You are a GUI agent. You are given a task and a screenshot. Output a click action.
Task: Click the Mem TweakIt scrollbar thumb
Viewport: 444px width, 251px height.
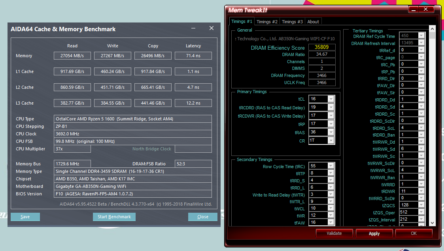point(432,35)
